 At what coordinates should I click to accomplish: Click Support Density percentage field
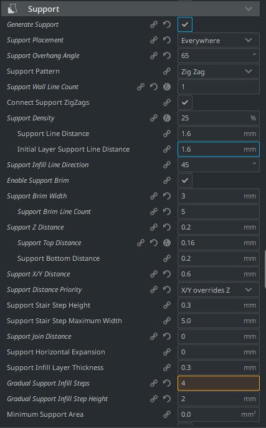(x=218, y=118)
